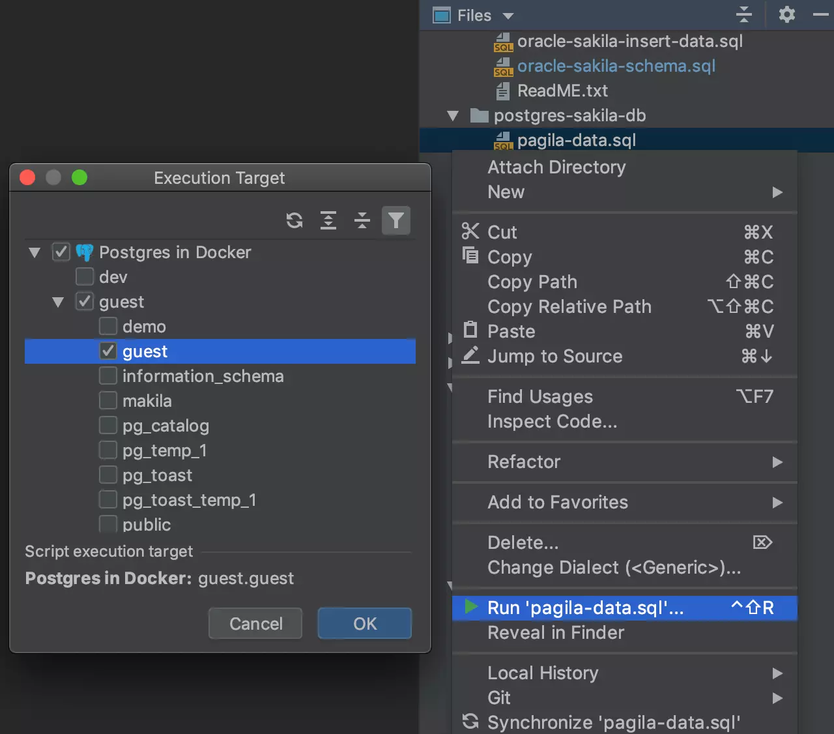Click the oracle-sakila-schema.sql file icon

click(x=503, y=66)
